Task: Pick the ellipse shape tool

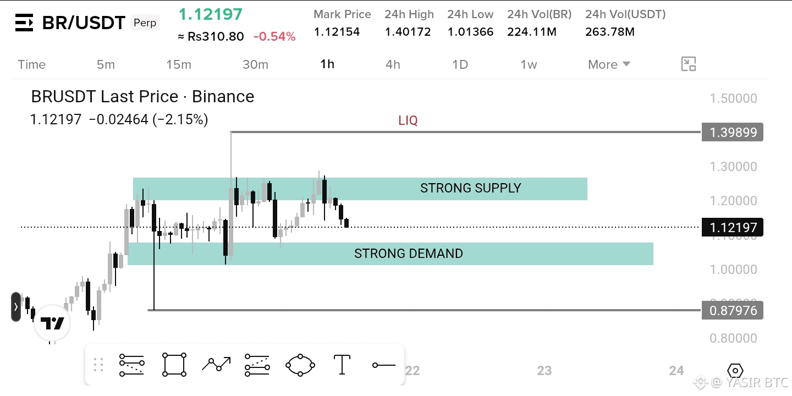Action: [x=300, y=365]
